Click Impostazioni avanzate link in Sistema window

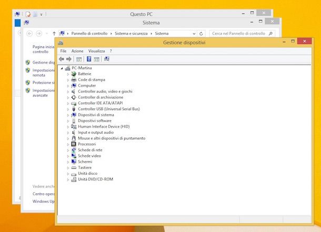coord(43,93)
